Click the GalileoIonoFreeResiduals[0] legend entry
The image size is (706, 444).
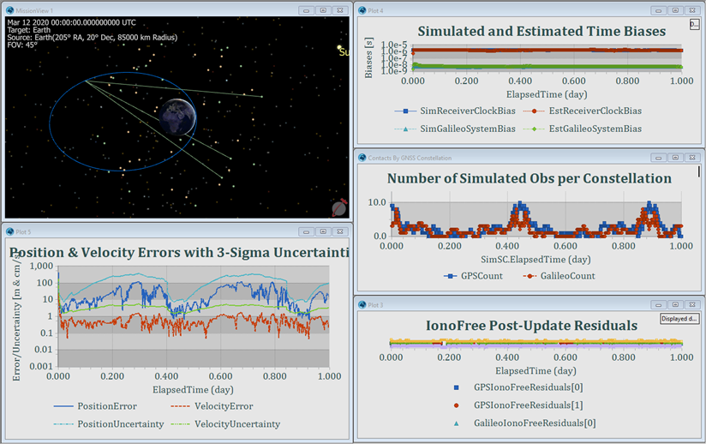pos(524,423)
